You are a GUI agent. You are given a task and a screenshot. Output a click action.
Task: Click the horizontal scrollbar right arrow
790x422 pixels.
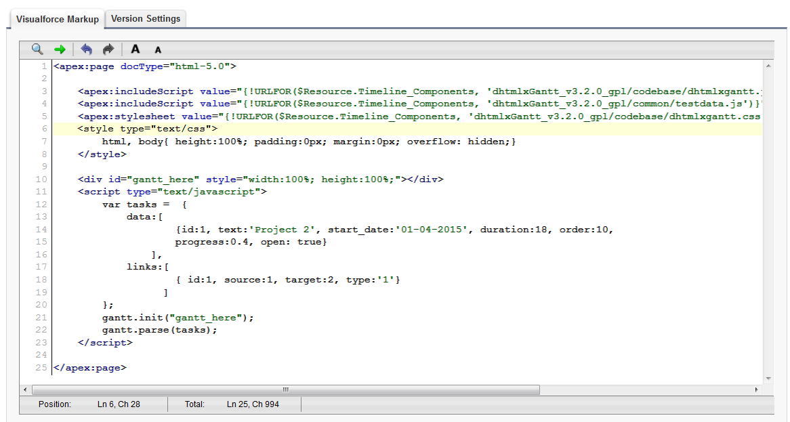(x=756, y=389)
